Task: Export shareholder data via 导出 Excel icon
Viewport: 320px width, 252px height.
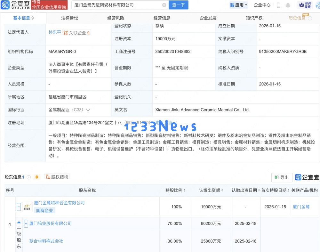Action: coord(282,177)
